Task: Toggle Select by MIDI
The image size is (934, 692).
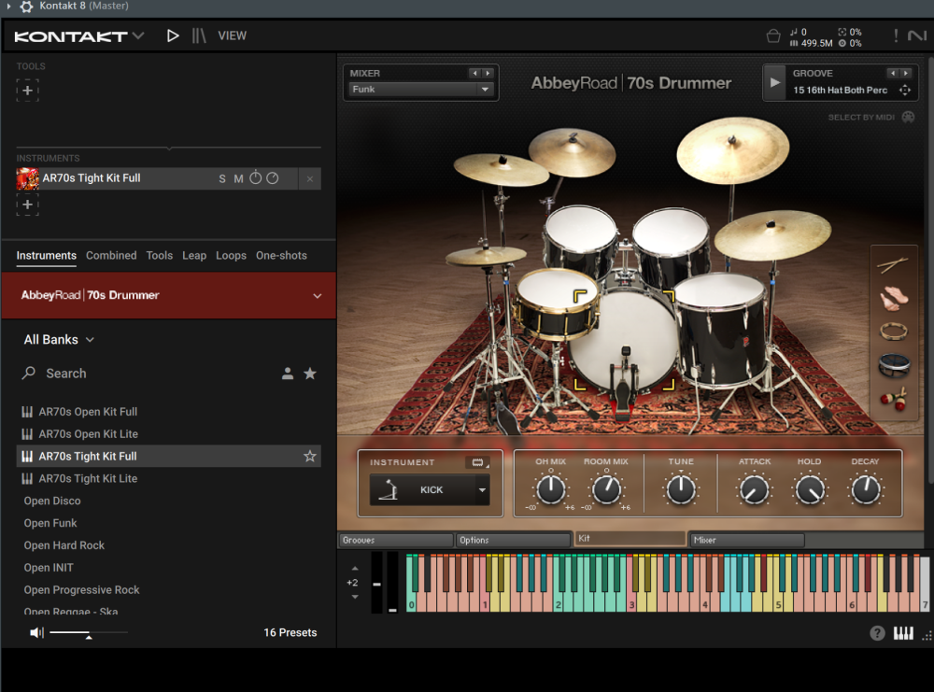Action: [908, 118]
